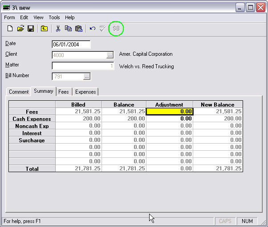Screen dimensions: 268x227
Task: Switch to the Expenses tab
Action: 85,92
